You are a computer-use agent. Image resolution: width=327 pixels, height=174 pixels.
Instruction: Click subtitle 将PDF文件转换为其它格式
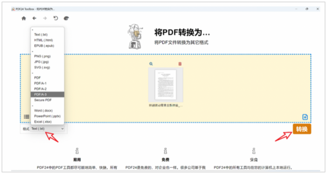point(181,43)
